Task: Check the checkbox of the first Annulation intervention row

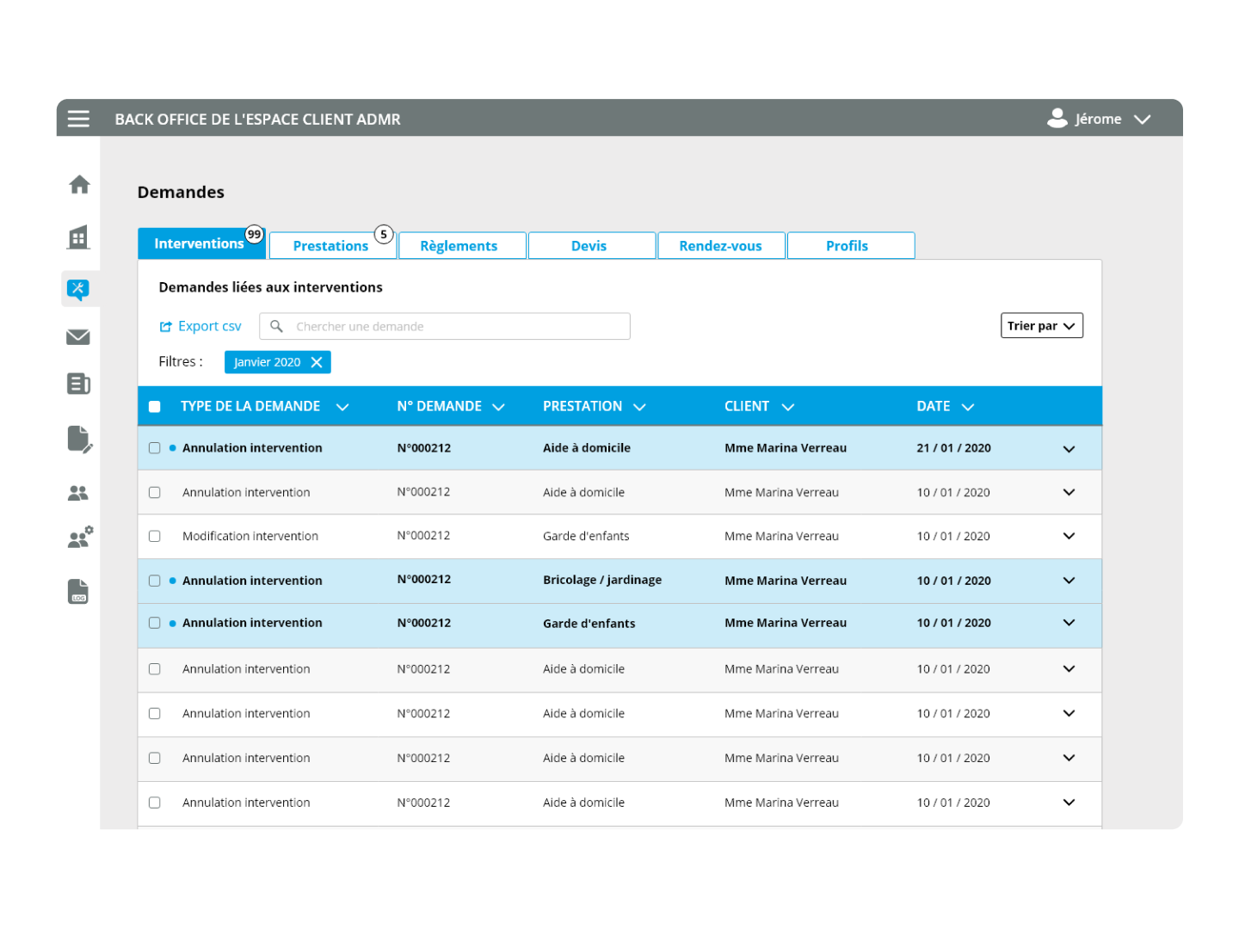Action: click(x=155, y=447)
